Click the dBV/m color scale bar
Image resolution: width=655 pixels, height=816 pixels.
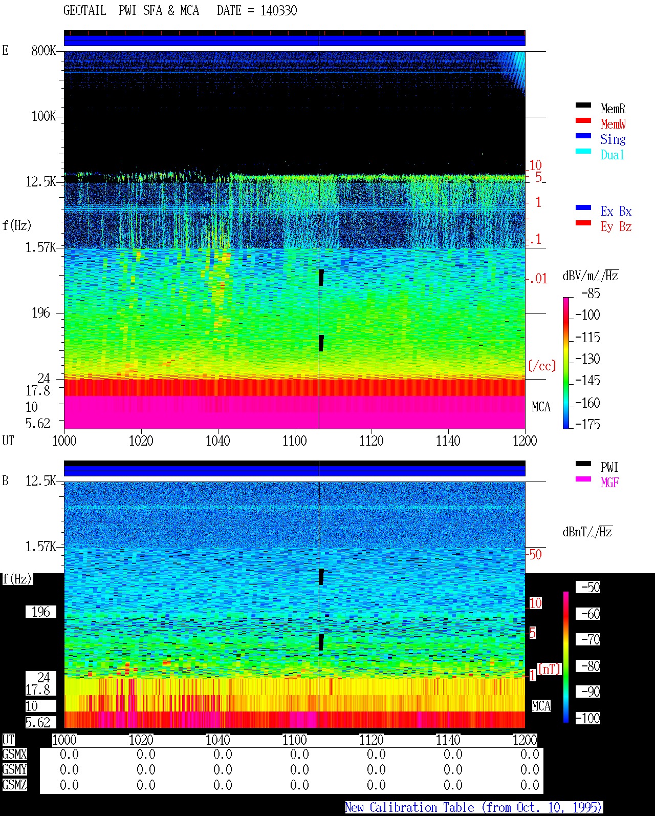566,363
